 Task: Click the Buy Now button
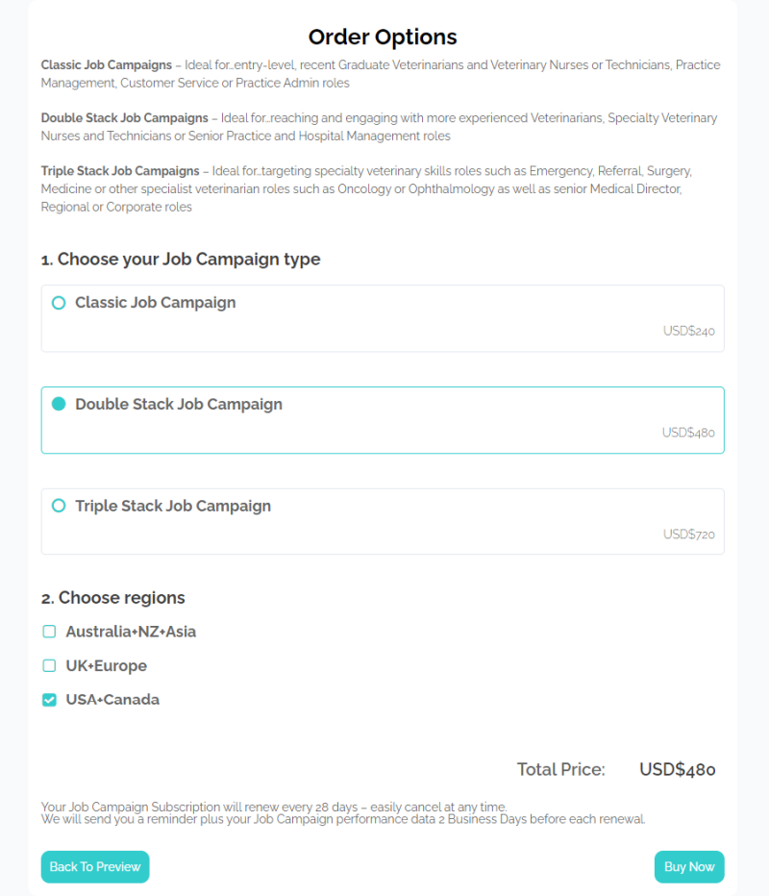click(x=689, y=866)
